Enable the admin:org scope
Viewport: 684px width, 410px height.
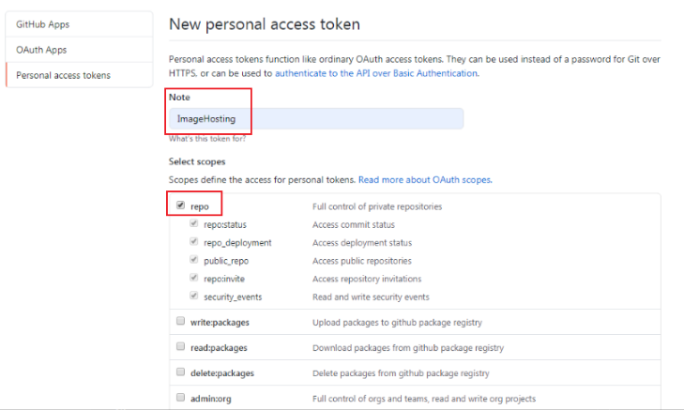(x=180, y=397)
